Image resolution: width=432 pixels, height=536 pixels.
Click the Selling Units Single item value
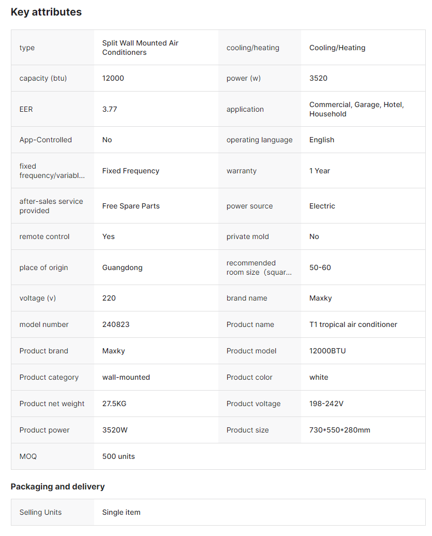tap(121, 512)
